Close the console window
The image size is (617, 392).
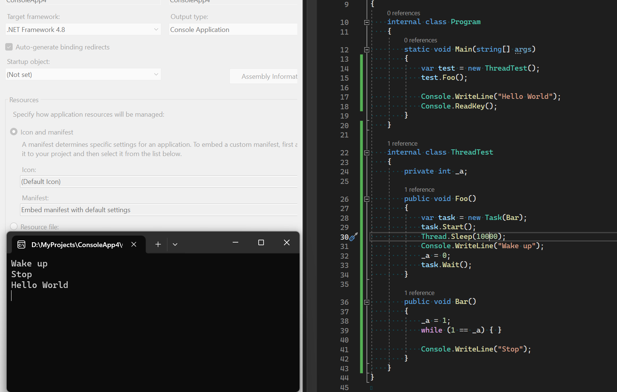coord(287,243)
